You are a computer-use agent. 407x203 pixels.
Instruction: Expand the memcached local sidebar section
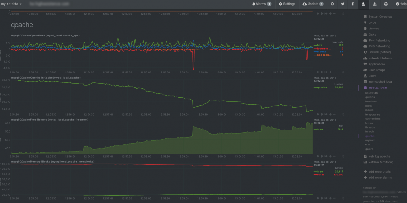(380, 81)
